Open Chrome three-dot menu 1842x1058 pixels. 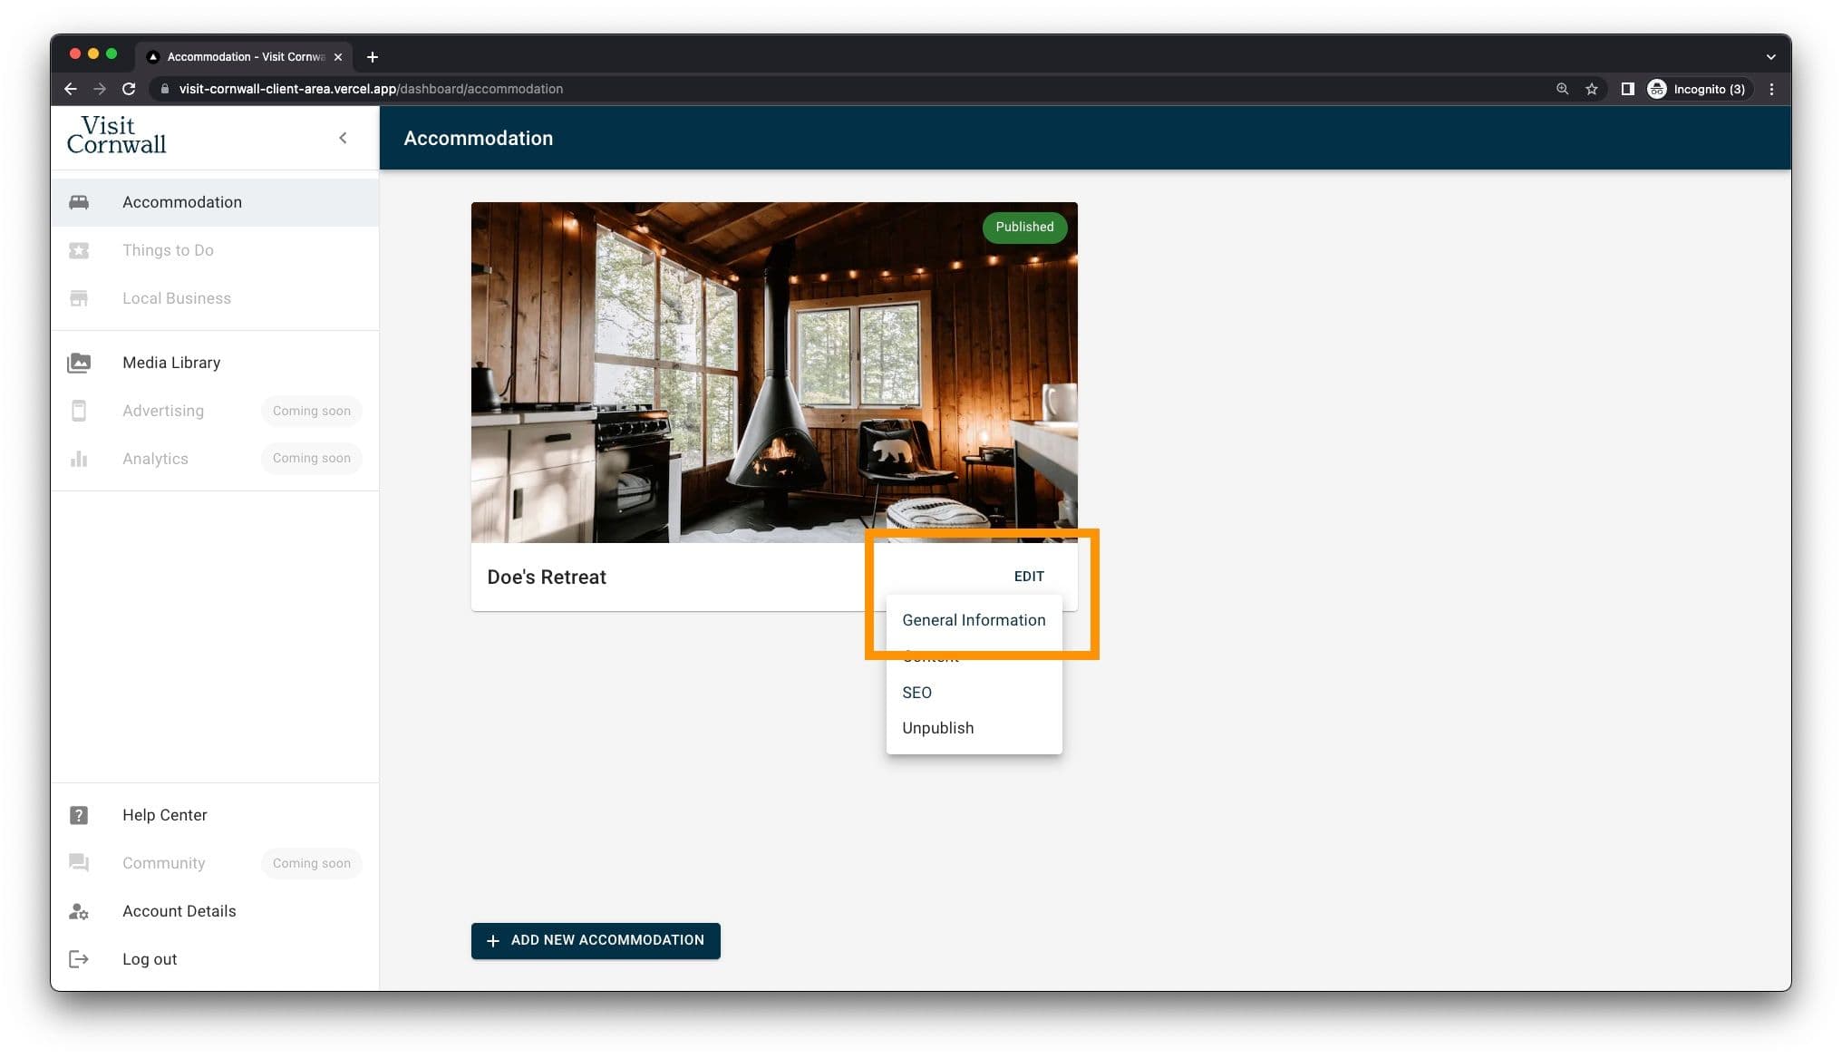coord(1771,89)
